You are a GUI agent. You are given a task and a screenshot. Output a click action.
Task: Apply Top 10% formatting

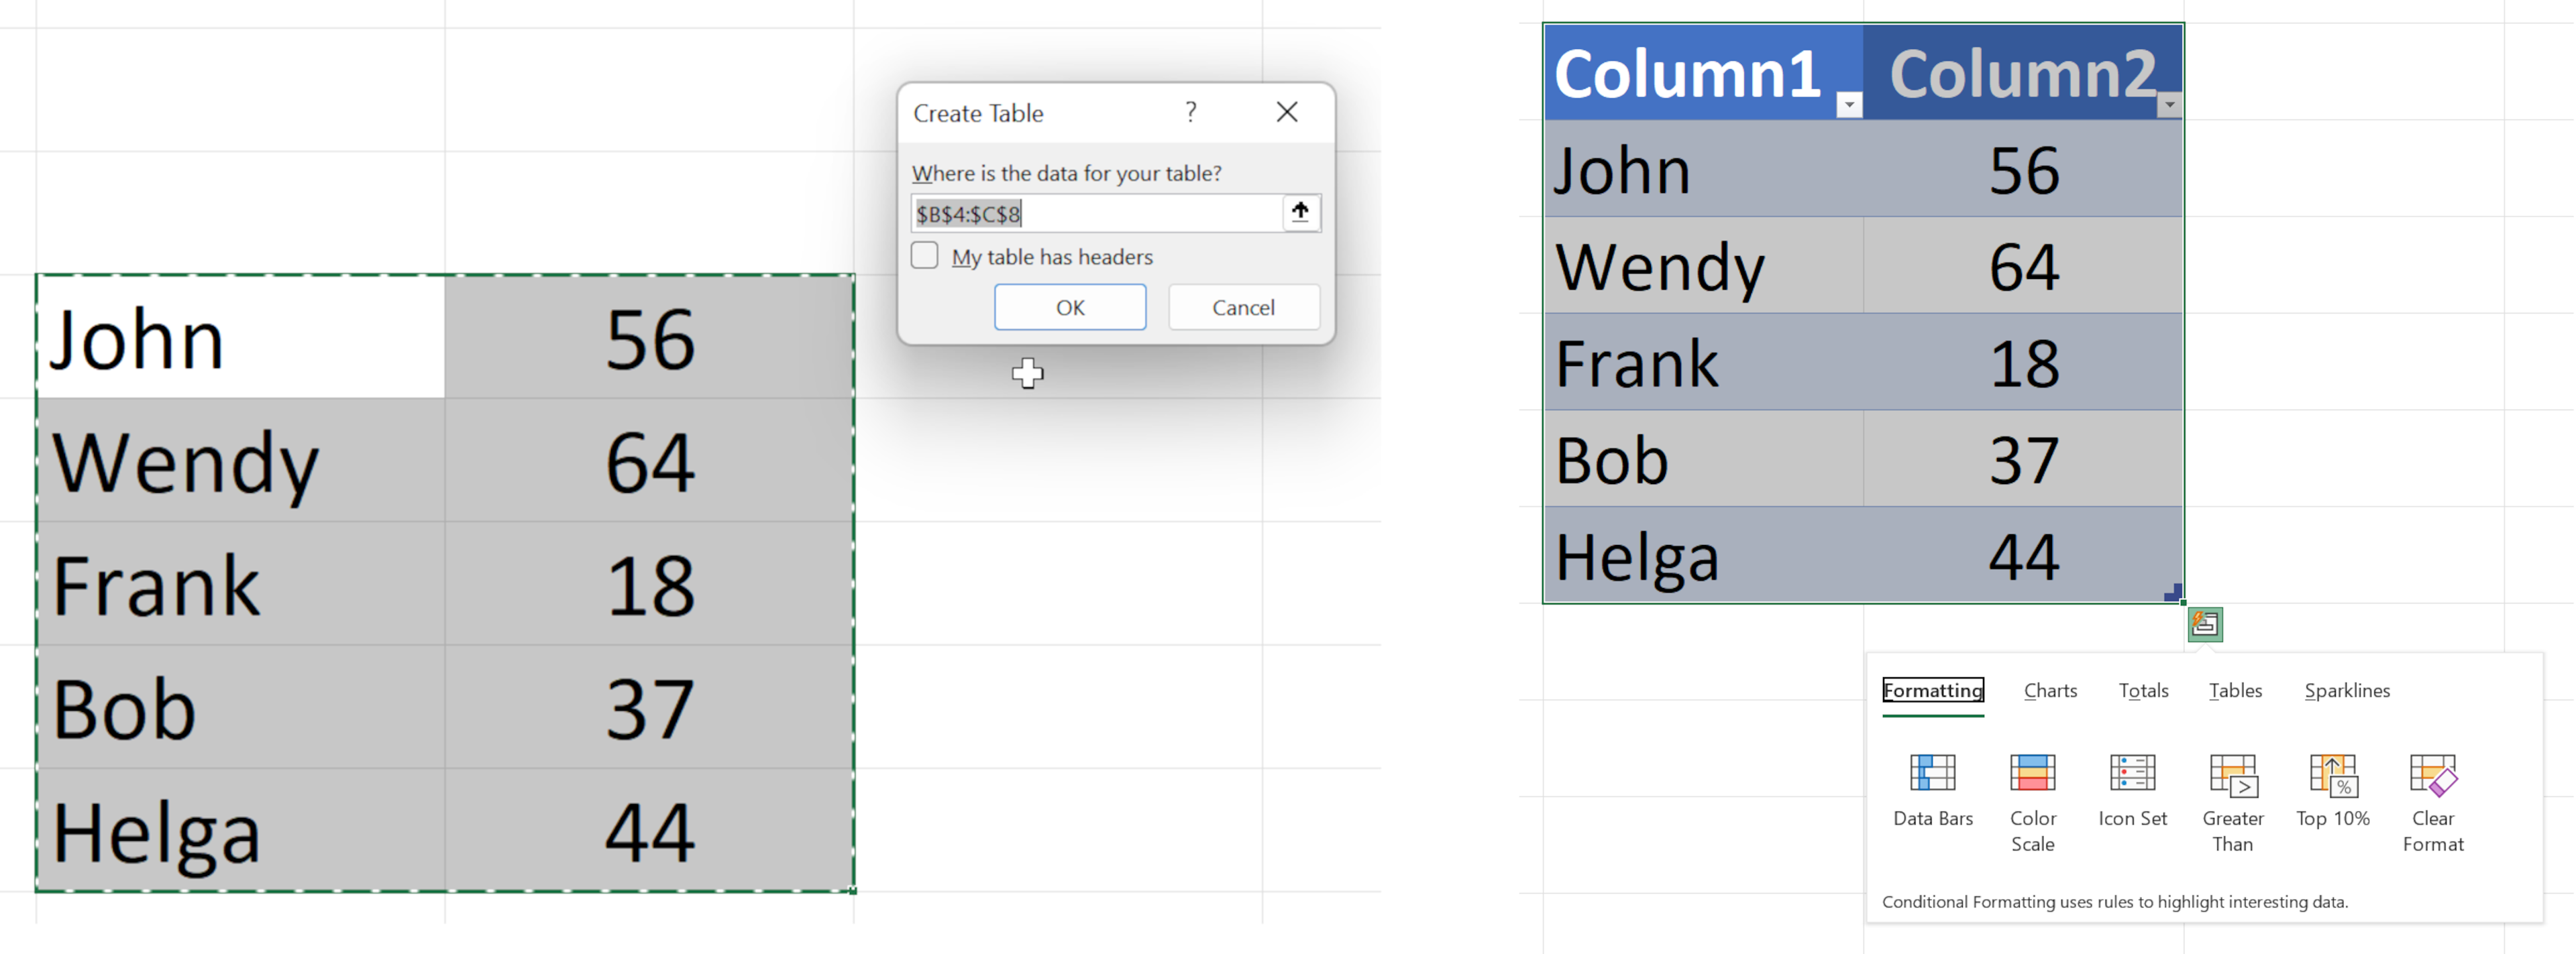pos(2332,774)
